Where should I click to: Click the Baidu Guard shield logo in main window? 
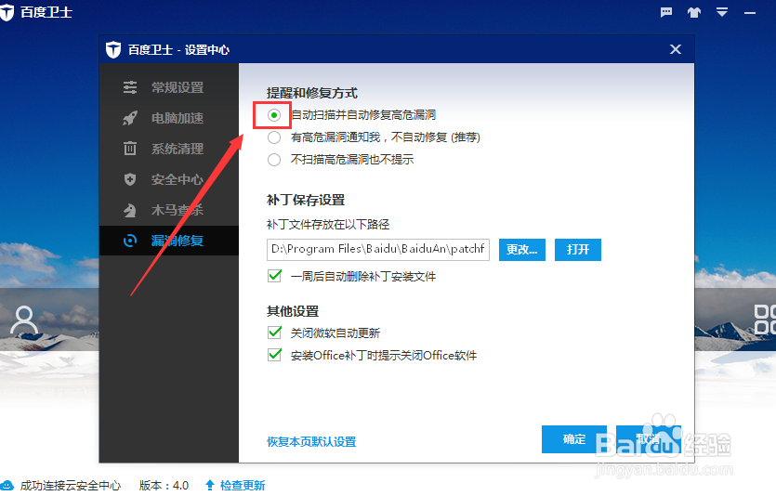coord(7,12)
